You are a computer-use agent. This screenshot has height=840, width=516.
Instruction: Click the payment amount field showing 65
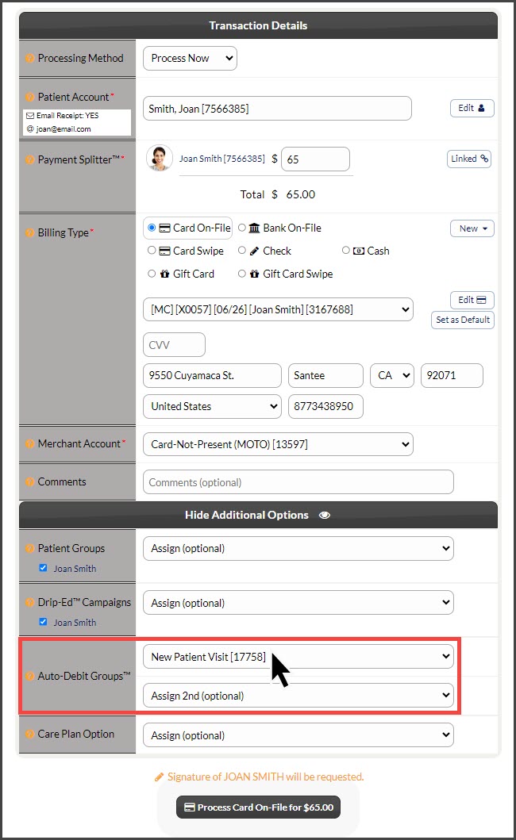coord(315,159)
